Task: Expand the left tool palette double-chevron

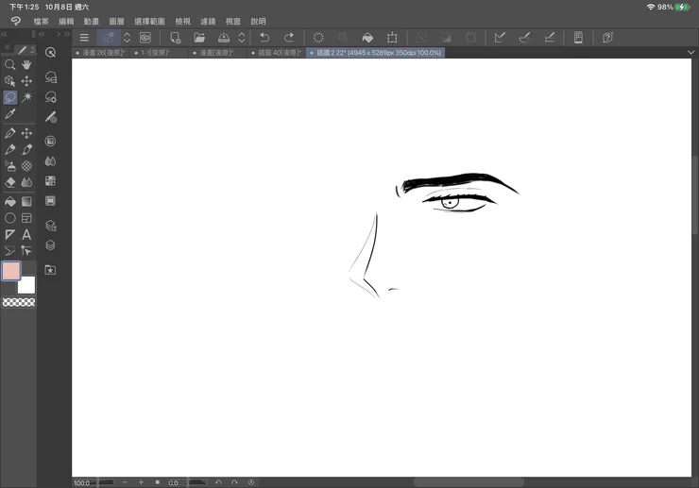Action: pyautogui.click(x=4, y=34)
